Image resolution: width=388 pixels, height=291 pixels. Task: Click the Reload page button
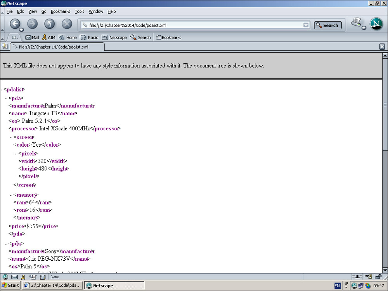coord(49,24)
